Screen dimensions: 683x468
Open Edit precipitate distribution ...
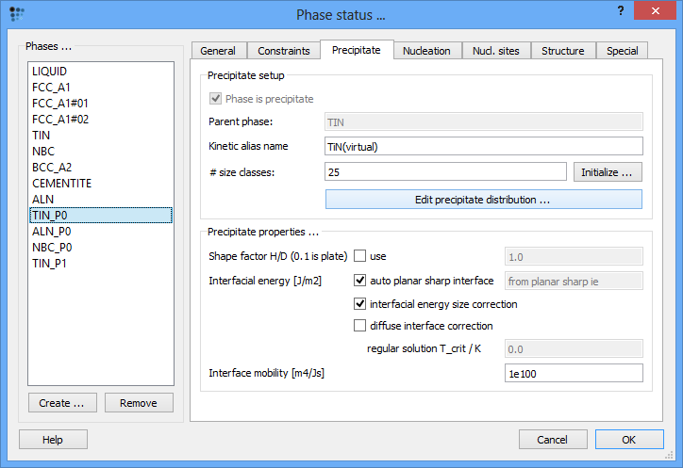(484, 200)
